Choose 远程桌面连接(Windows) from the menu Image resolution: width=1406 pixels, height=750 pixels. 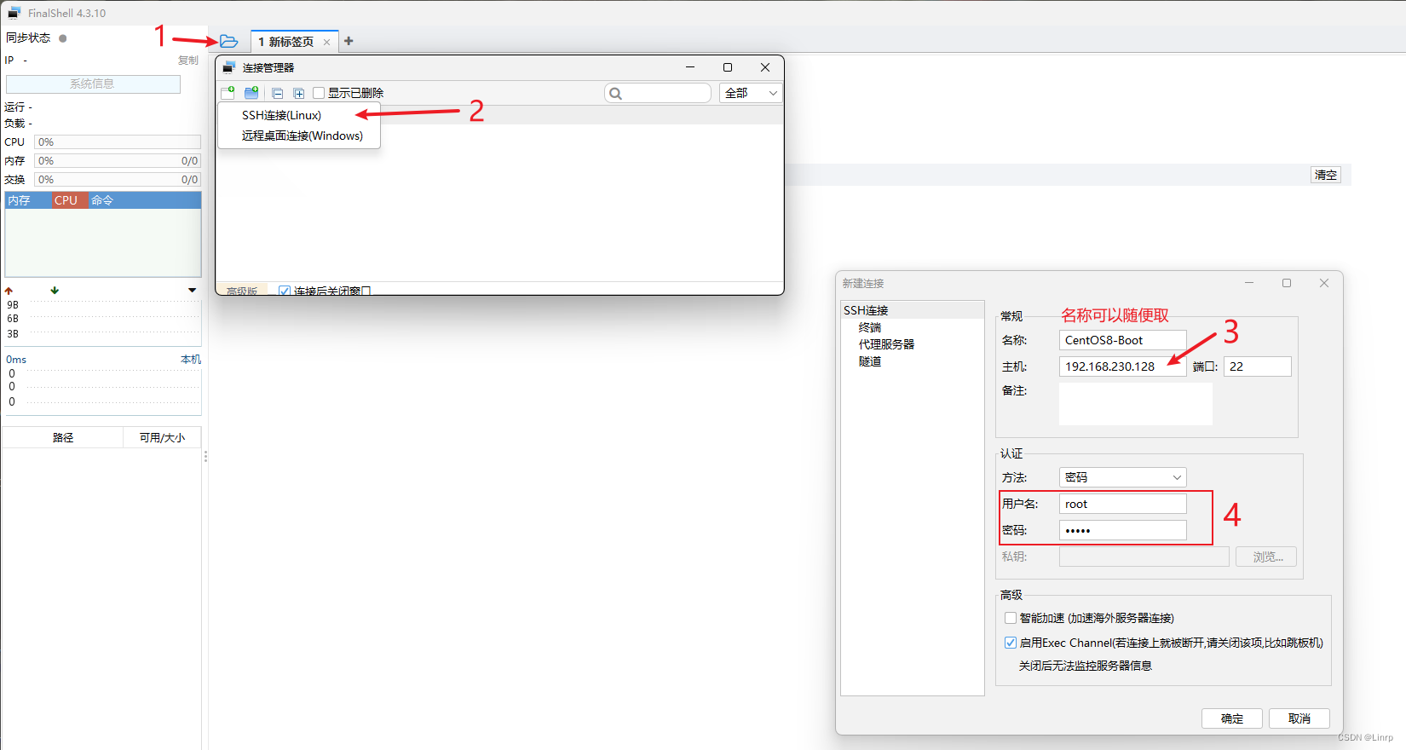(302, 136)
